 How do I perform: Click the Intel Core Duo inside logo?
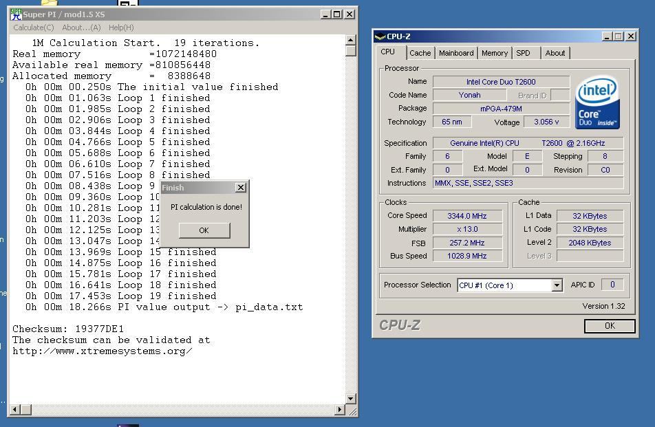597,102
